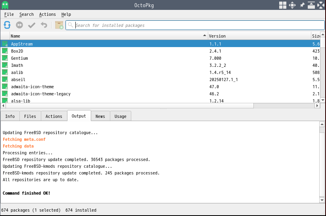Viewport: 326px width, 216px height.
Task: Click version cell 20250127.1_1
Action: (x=224, y=80)
